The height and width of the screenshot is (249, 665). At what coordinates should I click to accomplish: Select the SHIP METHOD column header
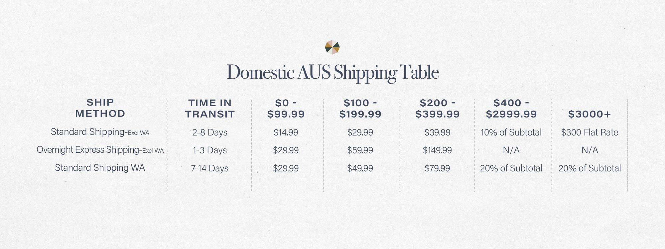click(x=100, y=108)
